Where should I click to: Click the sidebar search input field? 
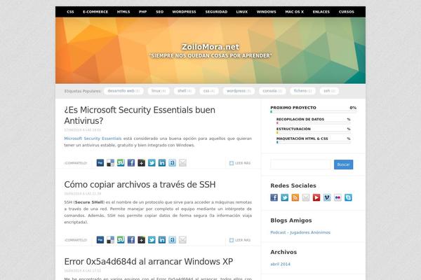pos(301,164)
